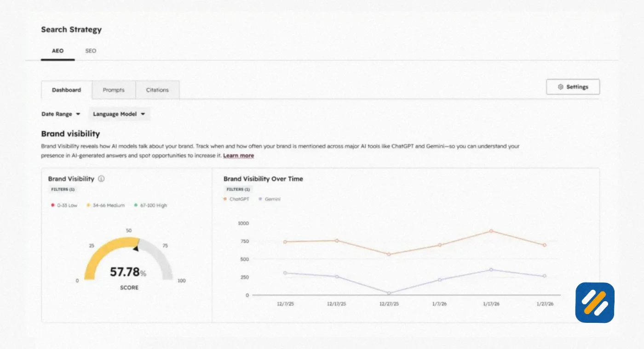Viewport: 644px width, 349px height.
Task: Select the Gemini data point at 1/17/26
Action: coord(491,270)
